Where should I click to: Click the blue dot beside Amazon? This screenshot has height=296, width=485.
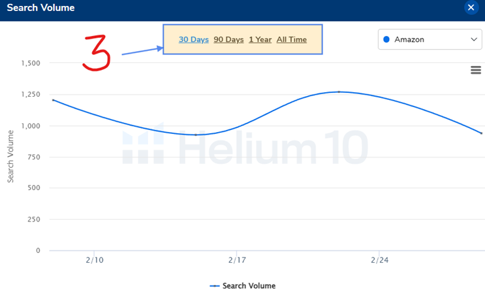pyautogui.click(x=386, y=39)
